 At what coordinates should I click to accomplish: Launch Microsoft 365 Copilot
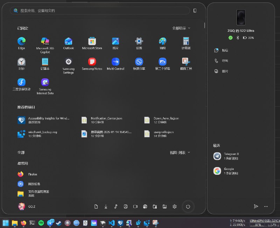click(45, 41)
